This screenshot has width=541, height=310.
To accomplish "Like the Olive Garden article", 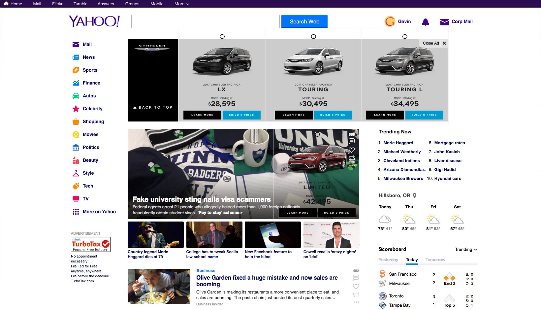I will coord(356,286).
